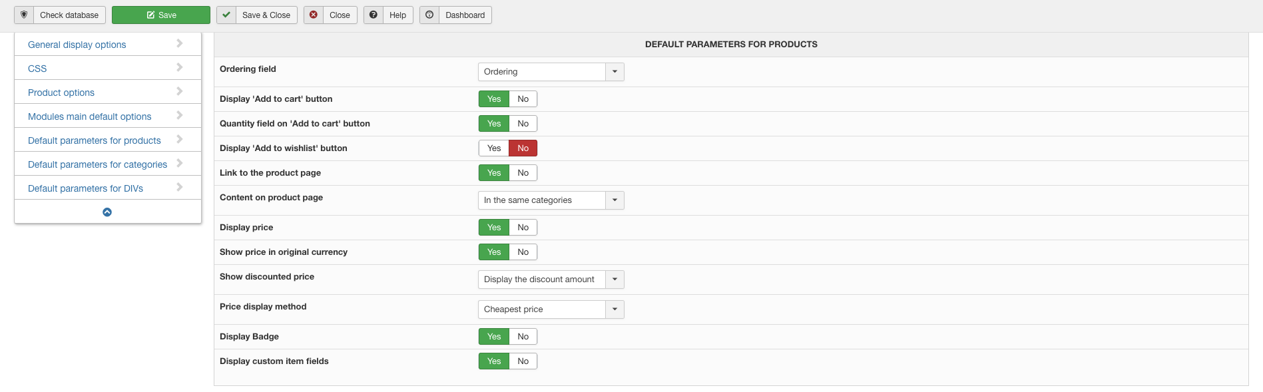Viewport: 1263px width, 392px height.
Task: Click chevron arrow beside Product options
Action: point(179,91)
